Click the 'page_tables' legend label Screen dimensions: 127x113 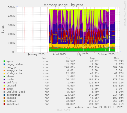[x=15, y=64]
